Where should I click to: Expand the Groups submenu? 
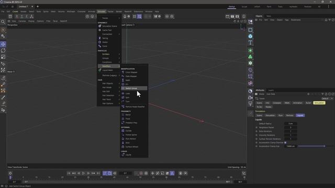coord(109,58)
